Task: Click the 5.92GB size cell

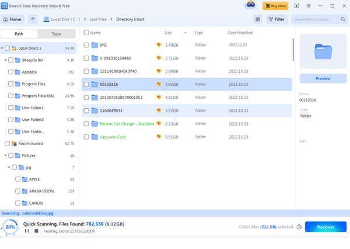Action: pos(171,84)
